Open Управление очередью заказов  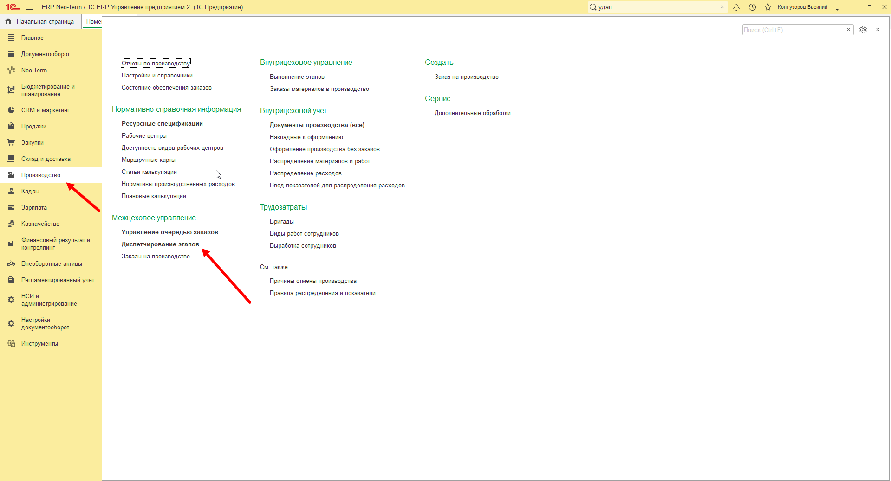pyautogui.click(x=170, y=232)
